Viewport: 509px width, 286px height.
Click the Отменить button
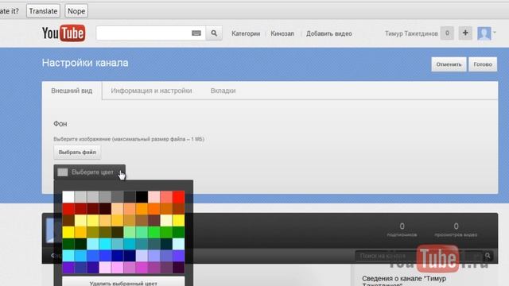(x=449, y=64)
